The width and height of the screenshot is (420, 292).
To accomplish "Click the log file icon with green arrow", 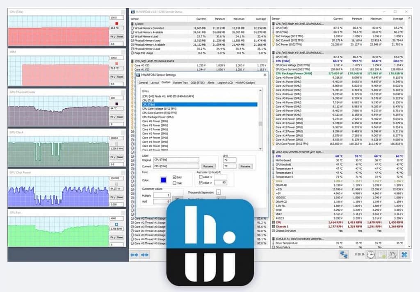I will click(x=381, y=255).
